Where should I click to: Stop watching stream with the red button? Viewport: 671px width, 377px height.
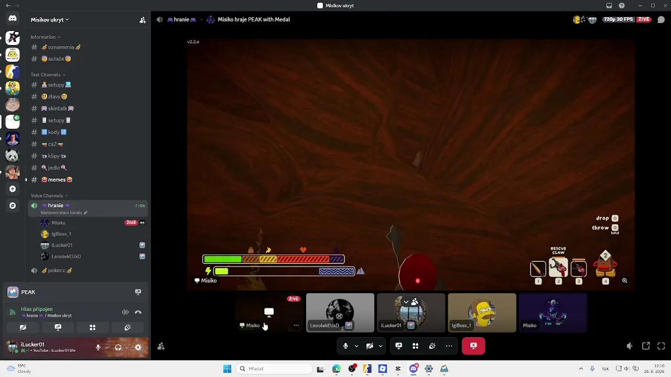click(473, 346)
